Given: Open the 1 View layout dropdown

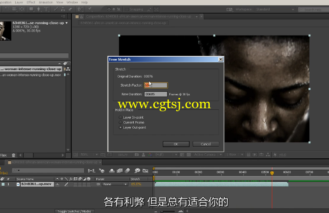Looking at the screenshot, I should pos(234,155).
